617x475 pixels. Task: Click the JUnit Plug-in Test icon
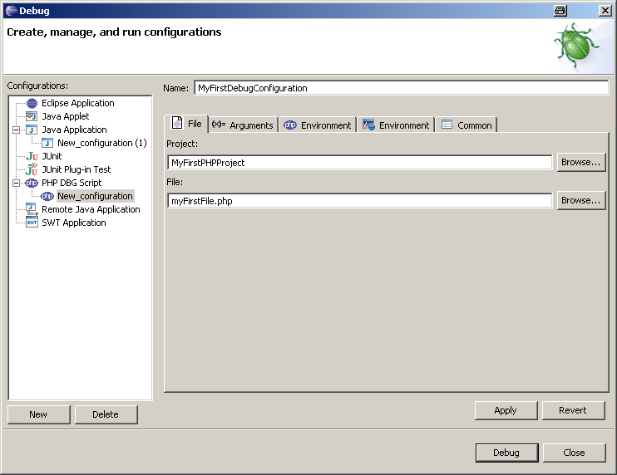[x=32, y=169]
